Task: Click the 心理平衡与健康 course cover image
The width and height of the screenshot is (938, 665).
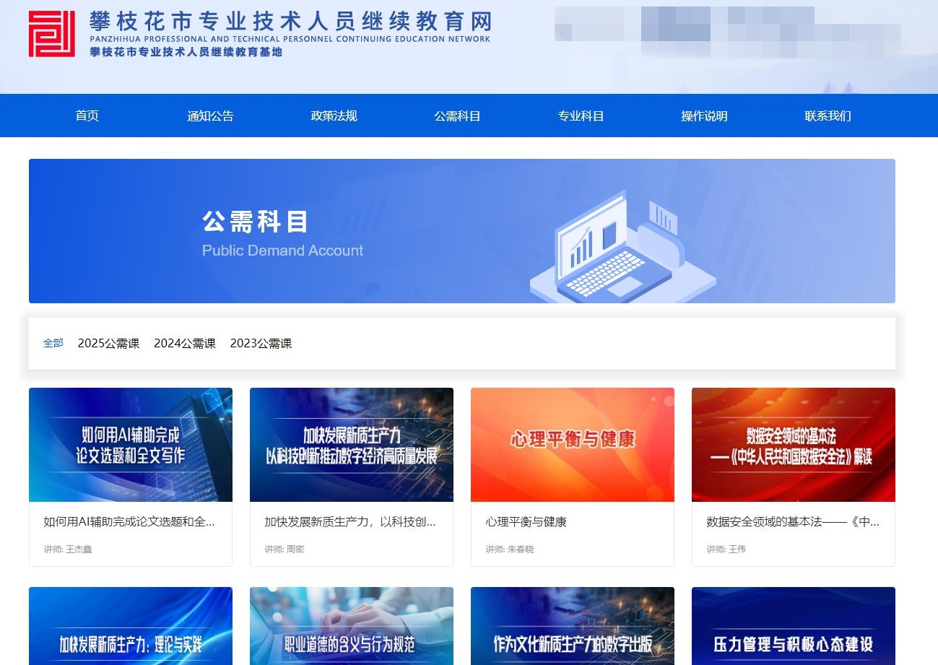Action: 572,444
